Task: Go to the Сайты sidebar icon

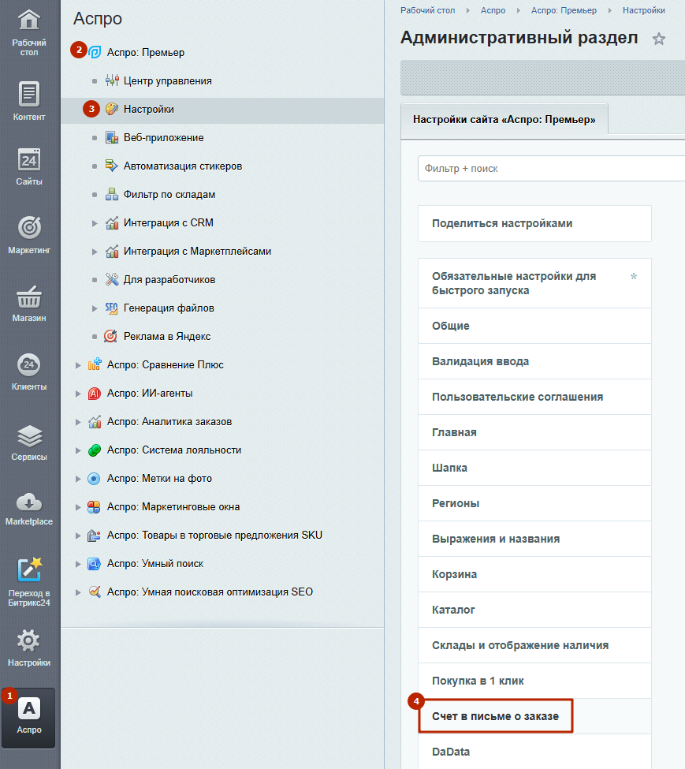Action: coord(29,160)
